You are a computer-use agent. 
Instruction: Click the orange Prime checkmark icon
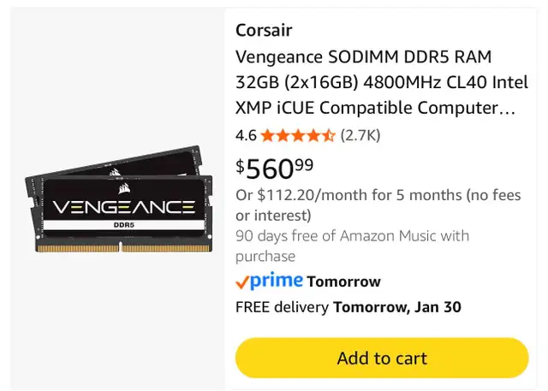(242, 281)
